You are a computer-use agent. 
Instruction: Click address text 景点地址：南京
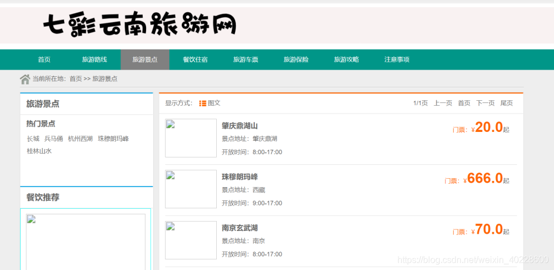tap(244, 242)
